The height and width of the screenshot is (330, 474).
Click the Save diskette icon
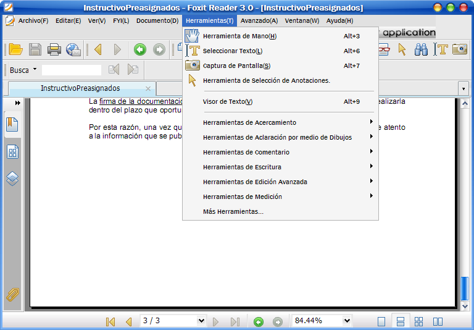pos(35,49)
